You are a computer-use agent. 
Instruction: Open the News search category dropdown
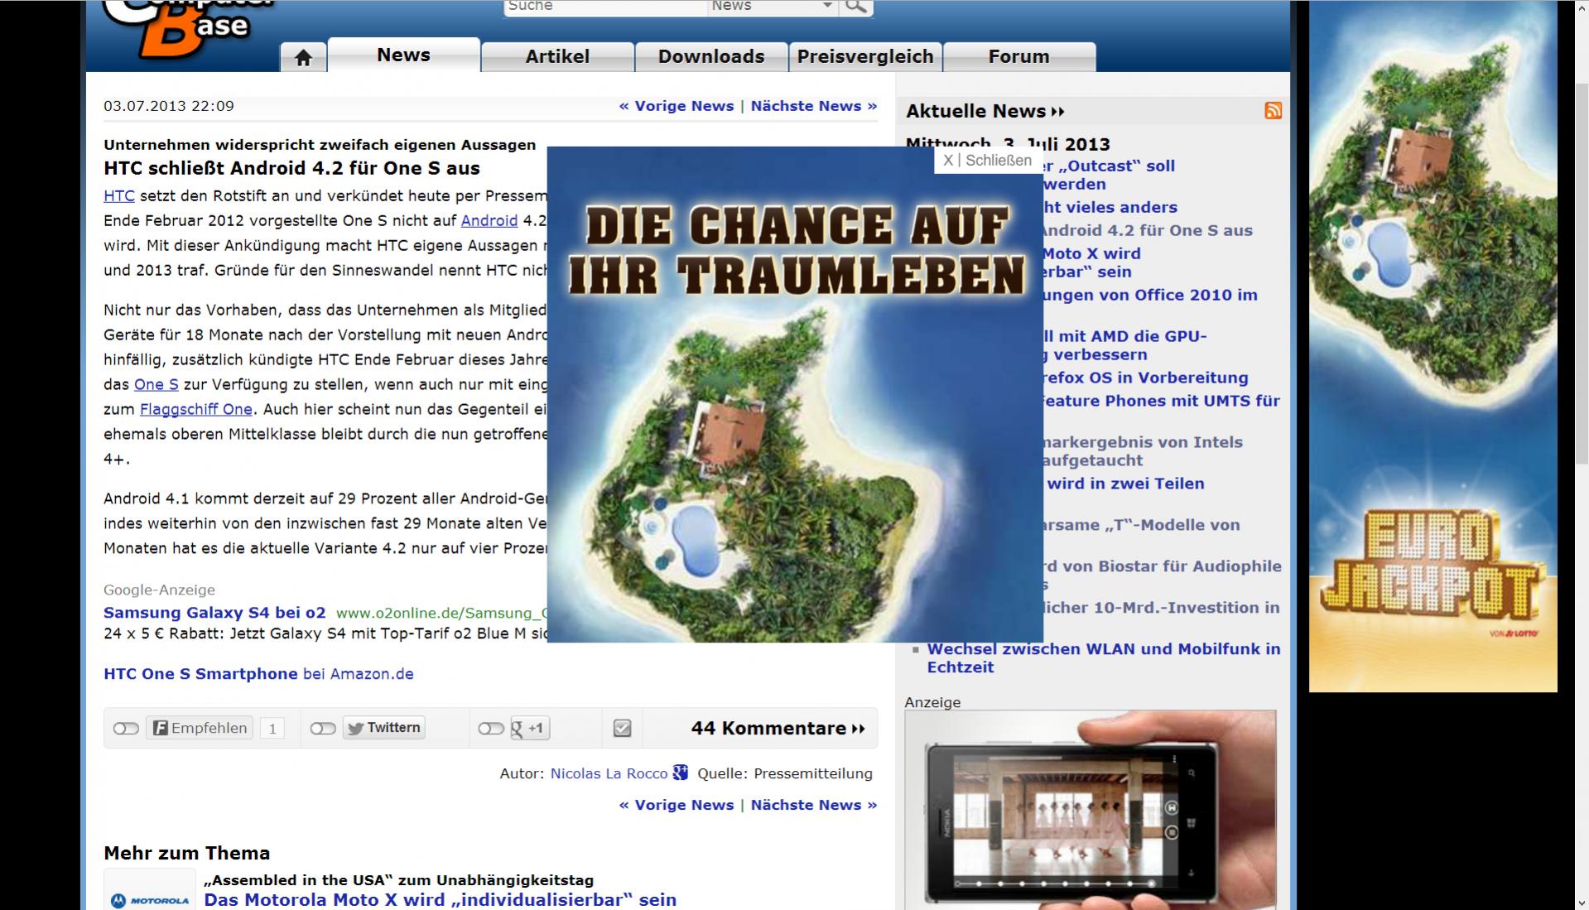[772, 7]
